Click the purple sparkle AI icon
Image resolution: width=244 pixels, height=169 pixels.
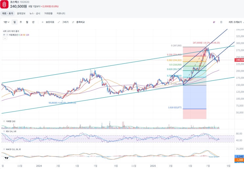point(214,22)
